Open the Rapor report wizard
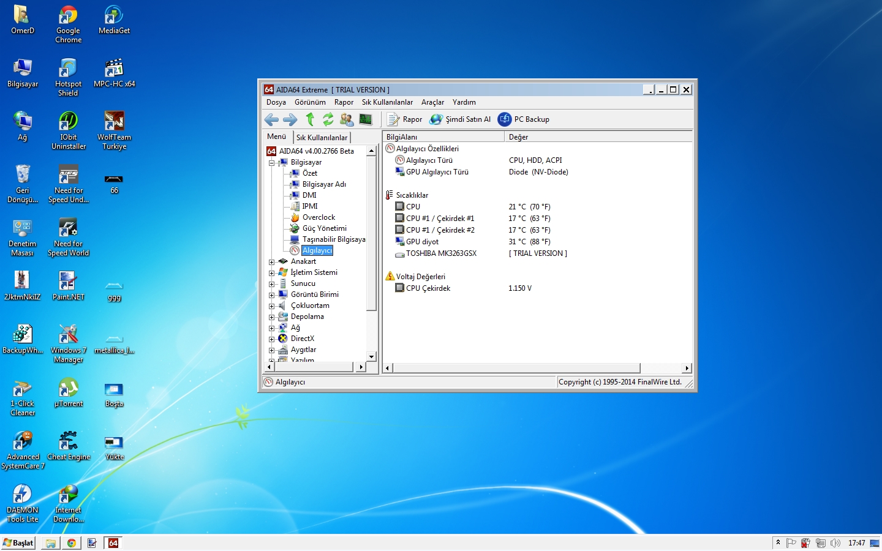The image size is (882, 551). (x=405, y=119)
